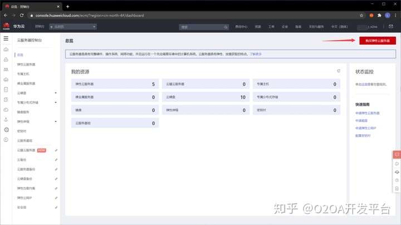Screen dimensions: 401x225
Task: Click the 了解更多 link
Action: [256, 54]
